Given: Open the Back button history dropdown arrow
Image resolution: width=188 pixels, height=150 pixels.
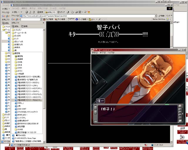Looking at the screenshot, I should coord(19,12).
